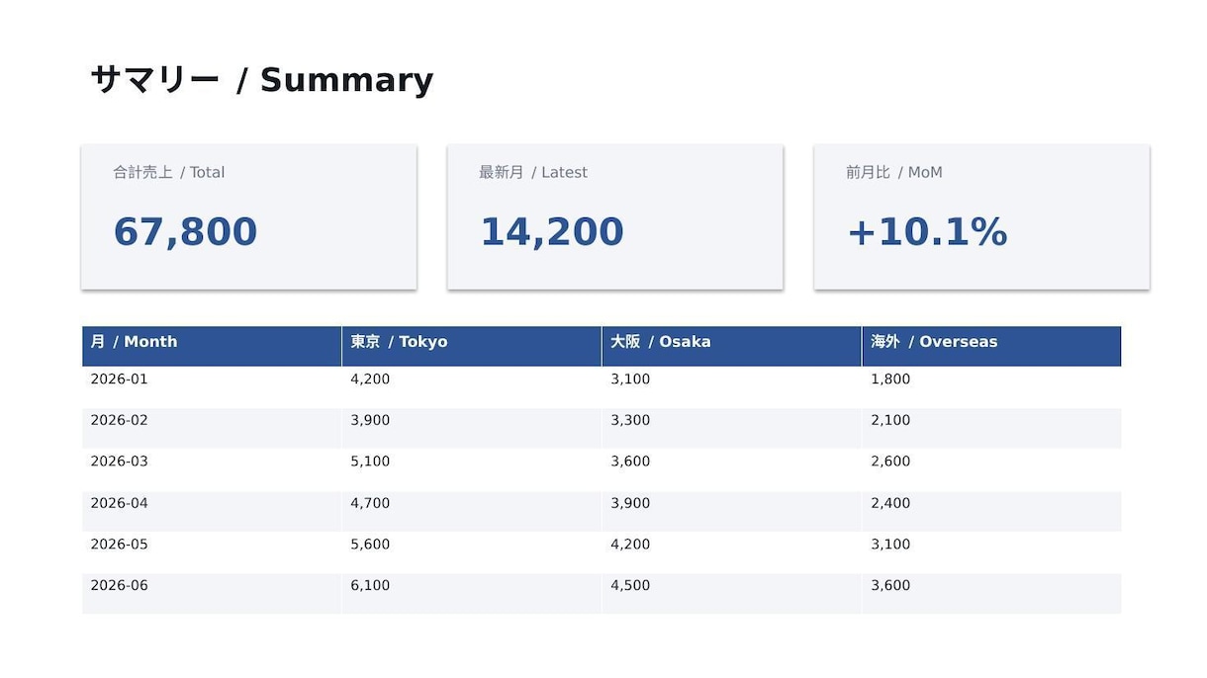Image resolution: width=1207 pixels, height=678 pixels.
Task: Click the total value 67,800
Action: coord(185,232)
